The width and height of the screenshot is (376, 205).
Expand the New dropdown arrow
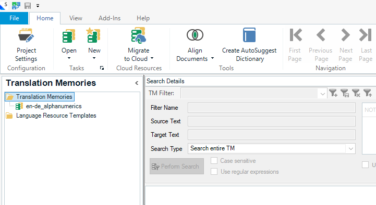click(94, 58)
